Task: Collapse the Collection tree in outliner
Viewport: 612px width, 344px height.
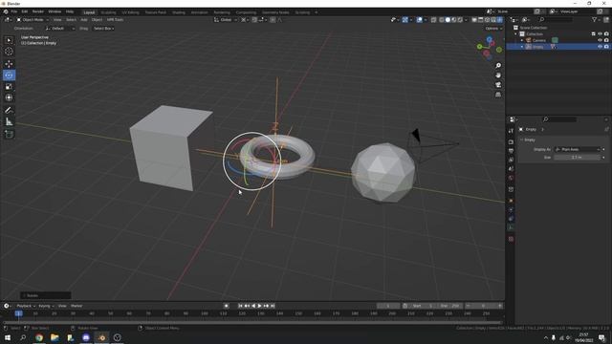Action: tap(516, 34)
